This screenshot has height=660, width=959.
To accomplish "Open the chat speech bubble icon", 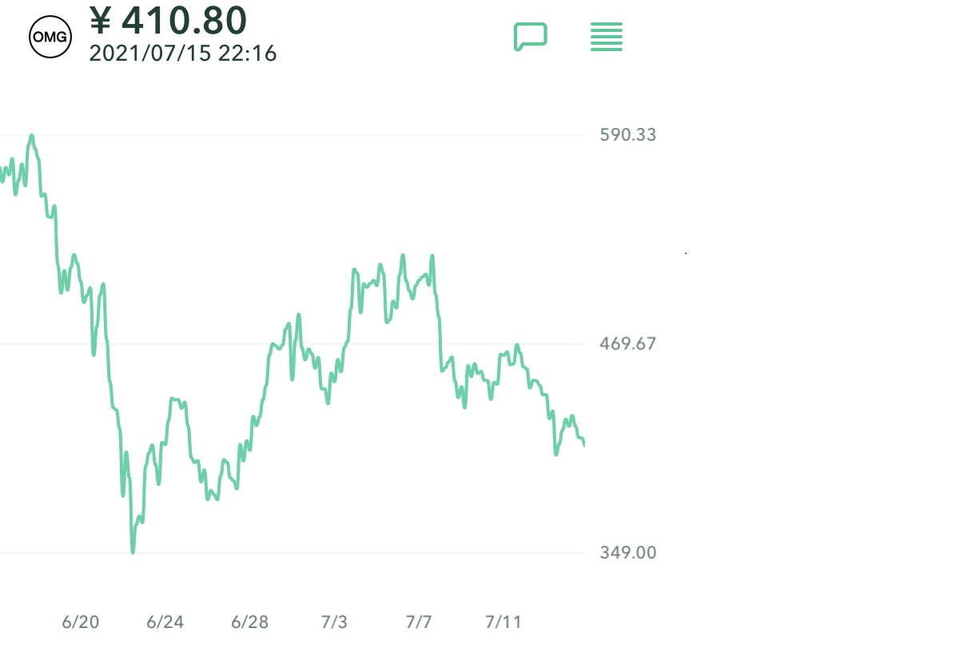I will click(x=530, y=37).
